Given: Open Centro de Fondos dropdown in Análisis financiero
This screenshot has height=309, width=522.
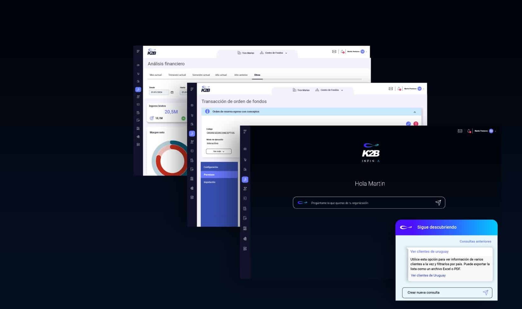Looking at the screenshot, I should 274,53.
